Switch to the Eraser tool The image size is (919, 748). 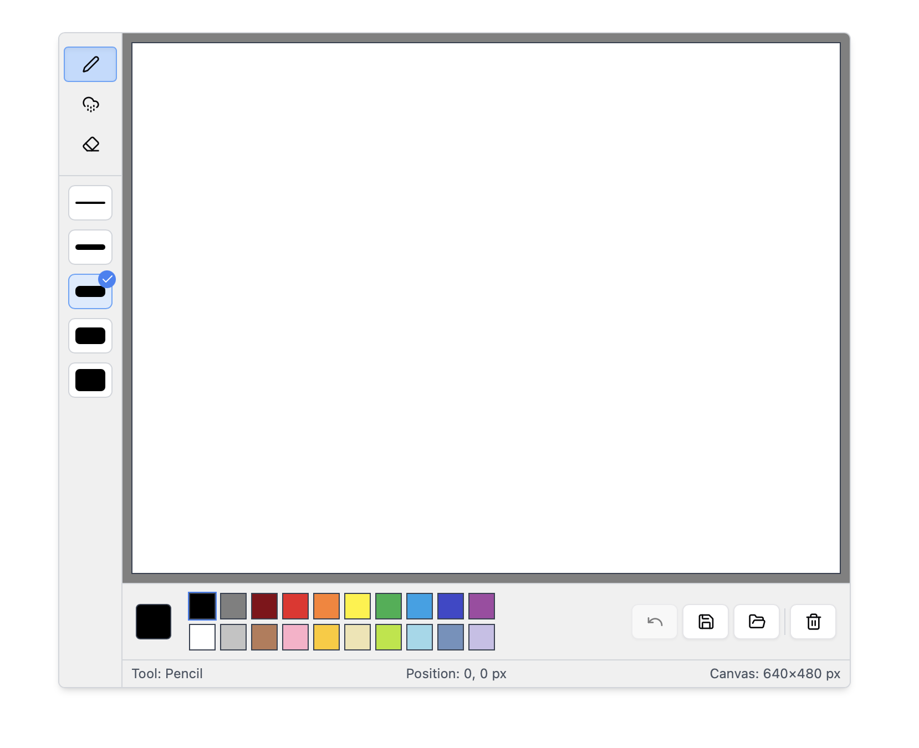90,145
